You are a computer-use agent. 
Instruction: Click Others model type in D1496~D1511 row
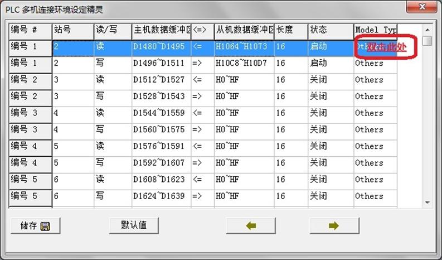tap(375, 65)
